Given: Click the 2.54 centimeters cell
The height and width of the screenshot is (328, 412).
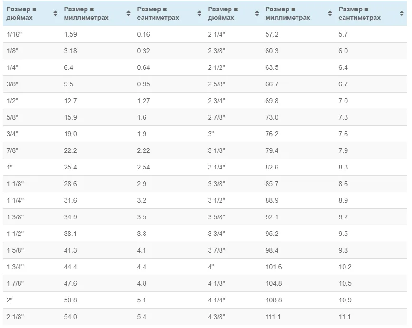Looking at the screenshot, I should pos(144,167).
